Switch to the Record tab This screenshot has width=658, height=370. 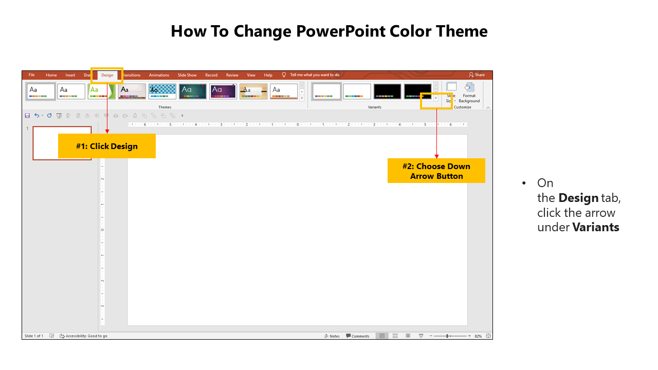pyautogui.click(x=211, y=75)
